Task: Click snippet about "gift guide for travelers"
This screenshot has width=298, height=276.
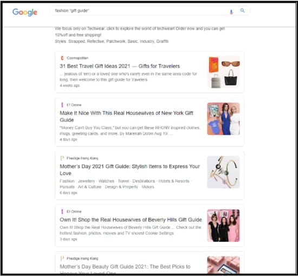Action: click(x=128, y=77)
